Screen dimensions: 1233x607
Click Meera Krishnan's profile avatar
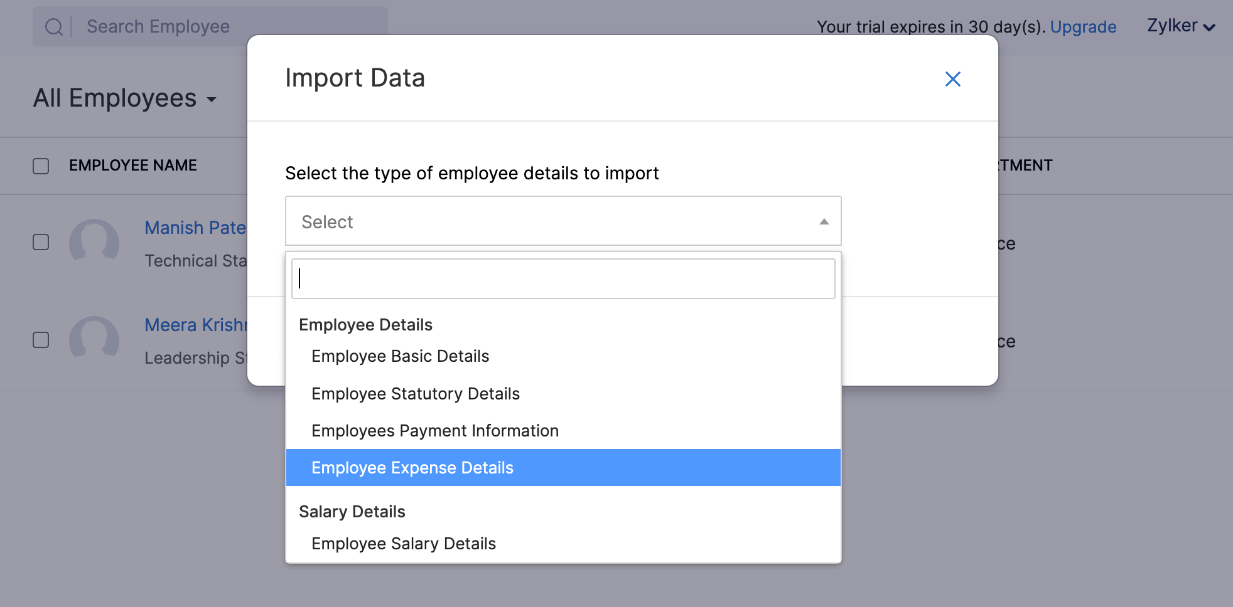95,340
